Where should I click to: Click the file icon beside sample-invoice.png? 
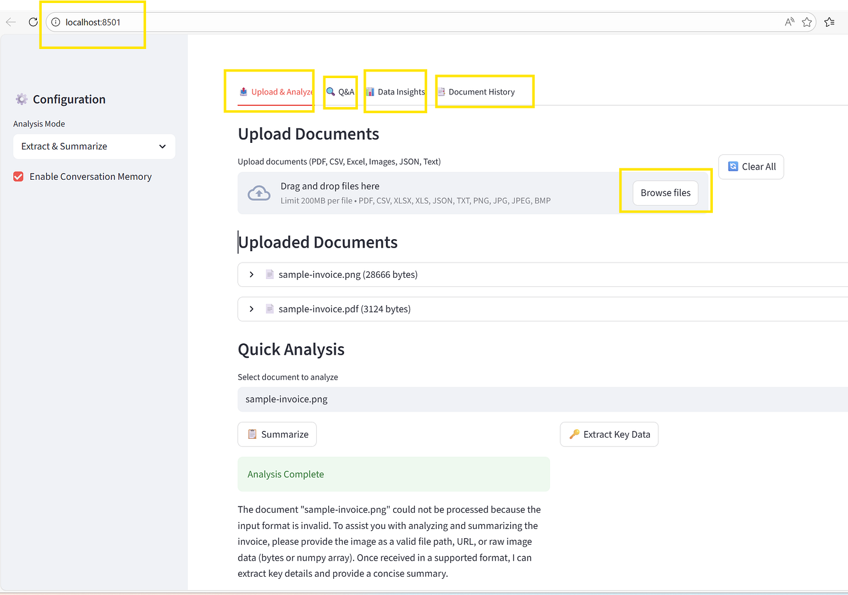pyautogui.click(x=270, y=275)
